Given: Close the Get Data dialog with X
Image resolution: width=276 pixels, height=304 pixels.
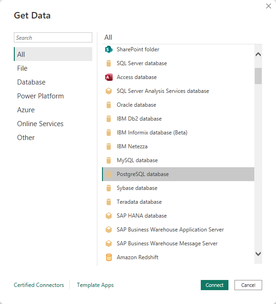Looking at the screenshot, I should tap(269, 6).
